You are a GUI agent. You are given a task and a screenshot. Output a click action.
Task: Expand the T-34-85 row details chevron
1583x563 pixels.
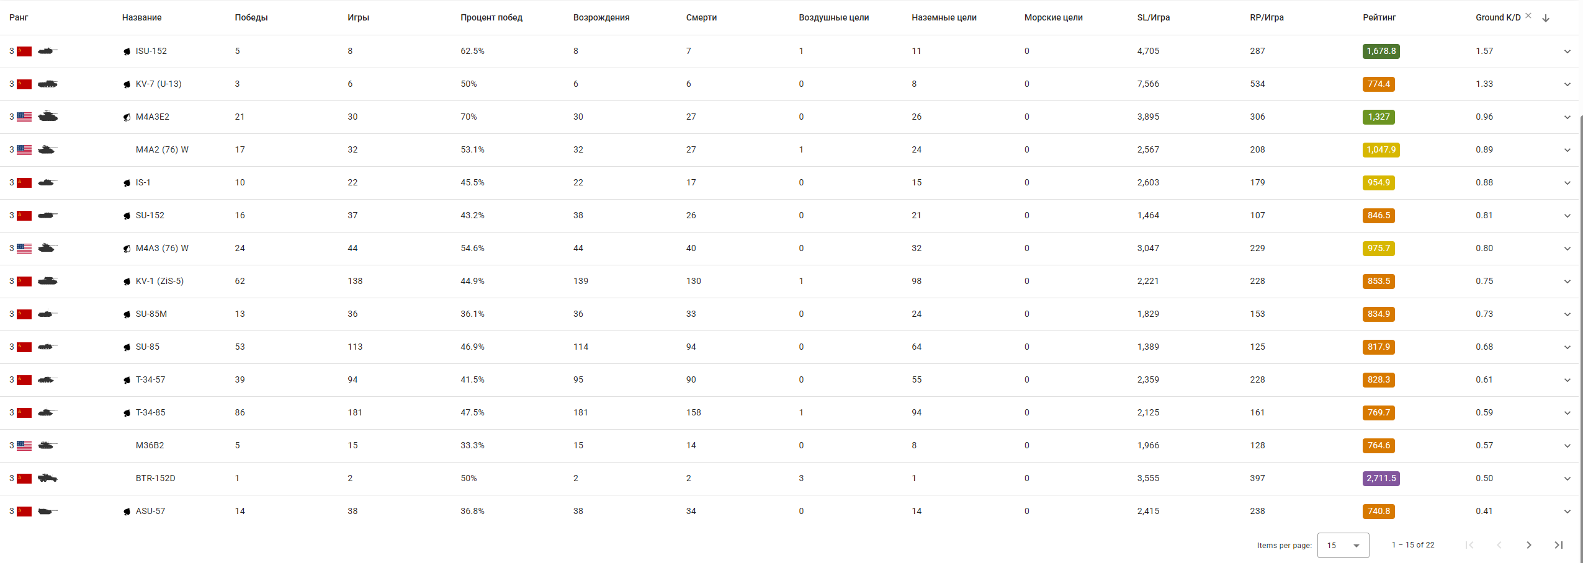[1567, 413]
